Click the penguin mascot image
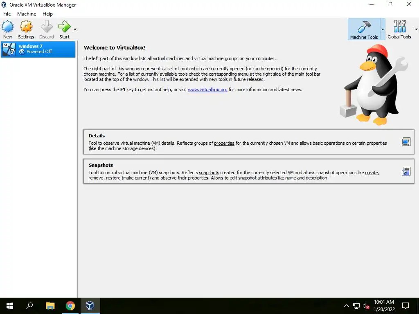 pyautogui.click(x=374, y=85)
